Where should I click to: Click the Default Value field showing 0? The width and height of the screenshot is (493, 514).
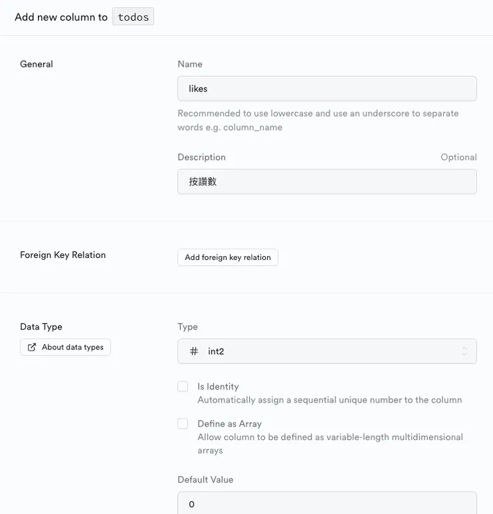[326, 504]
